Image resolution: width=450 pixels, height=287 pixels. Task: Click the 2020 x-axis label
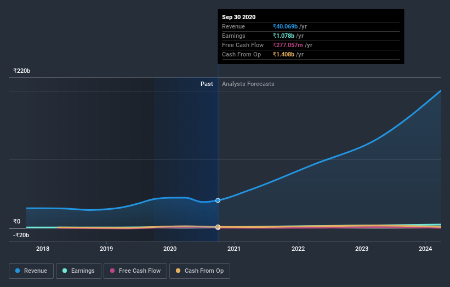(170, 249)
